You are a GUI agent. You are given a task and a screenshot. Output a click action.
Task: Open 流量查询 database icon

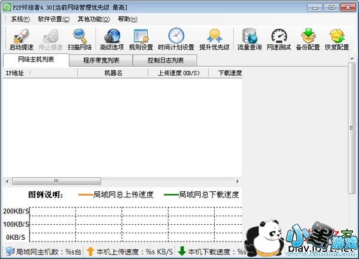pos(250,36)
